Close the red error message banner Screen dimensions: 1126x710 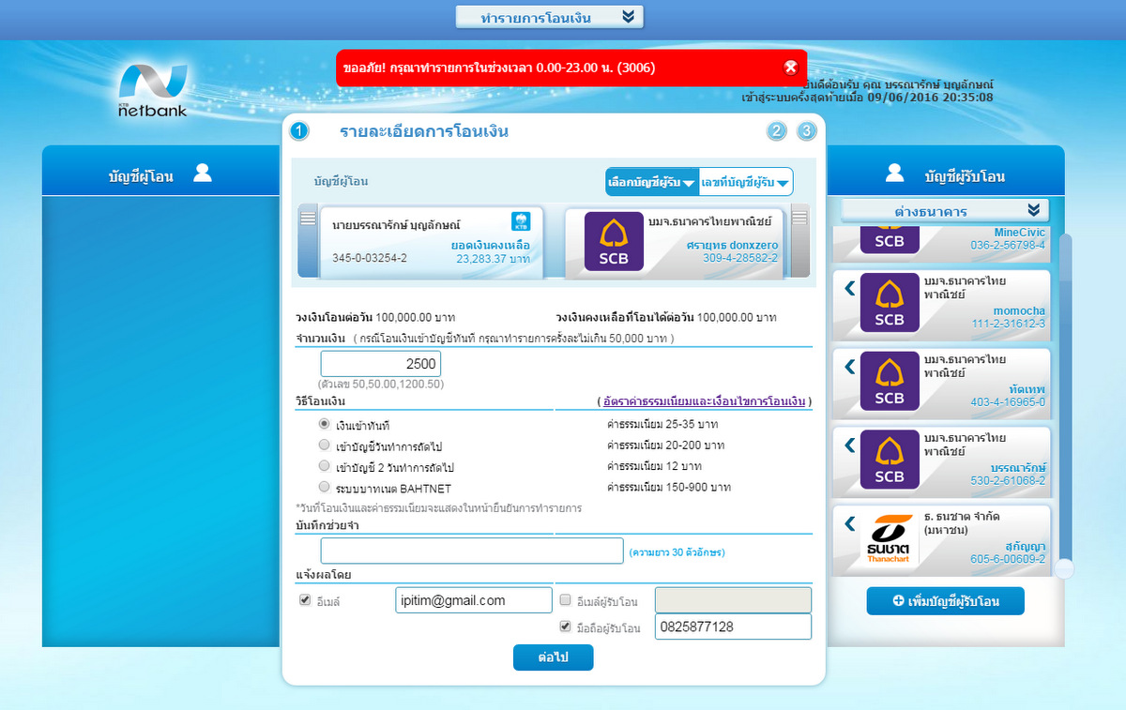point(790,68)
